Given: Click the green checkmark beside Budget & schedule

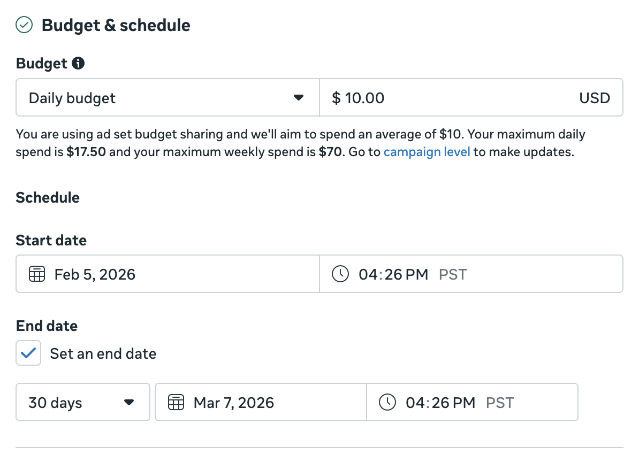Looking at the screenshot, I should (x=24, y=25).
